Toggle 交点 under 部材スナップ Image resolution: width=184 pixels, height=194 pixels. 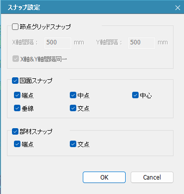click(x=73, y=144)
